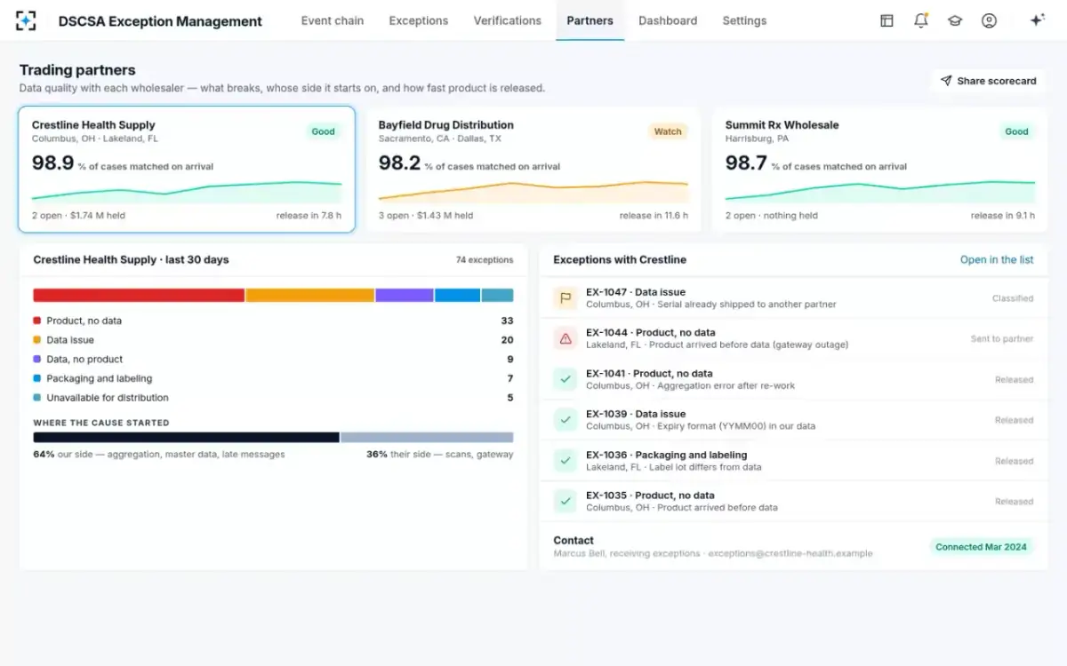Open exception EX-1035 · Product, no data
Image resolution: width=1067 pixels, height=666 pixels.
(x=794, y=501)
